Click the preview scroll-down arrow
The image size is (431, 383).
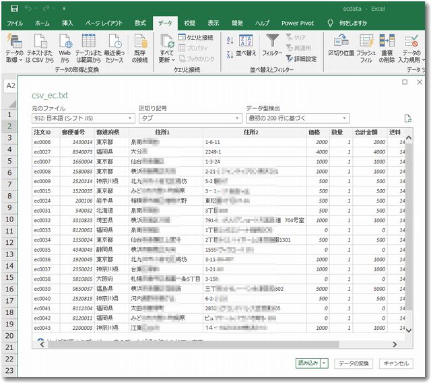409,330
